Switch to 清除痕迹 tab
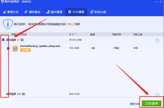164x108 pixels. 32,12
